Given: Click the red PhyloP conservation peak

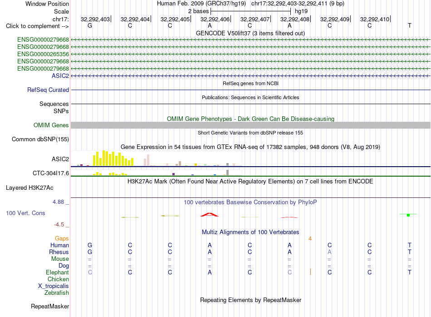Looking at the screenshot, I should tap(210, 215).
